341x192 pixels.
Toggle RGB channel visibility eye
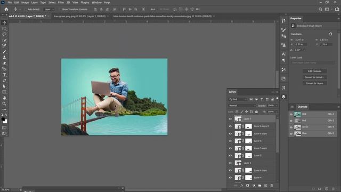pyautogui.click(x=291, y=114)
